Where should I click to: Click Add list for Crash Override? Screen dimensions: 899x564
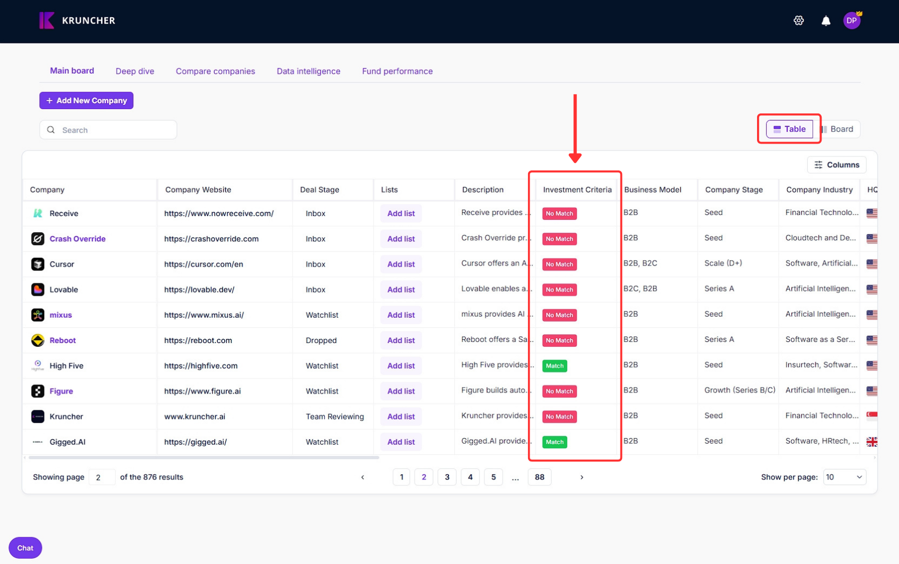401,239
